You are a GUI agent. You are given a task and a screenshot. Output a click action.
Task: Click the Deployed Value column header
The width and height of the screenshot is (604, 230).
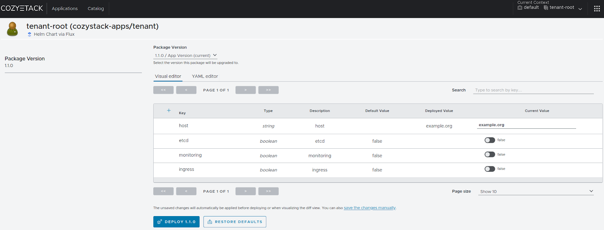click(439, 111)
